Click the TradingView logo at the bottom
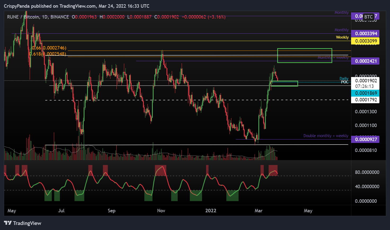Viewport: 390px width, 230px height. pyautogui.click(x=23, y=223)
